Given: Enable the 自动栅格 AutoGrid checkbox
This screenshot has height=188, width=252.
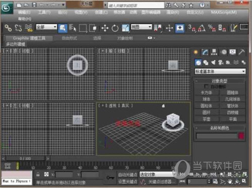Looking at the screenshot, I should pyautogui.click(x=206, y=86).
